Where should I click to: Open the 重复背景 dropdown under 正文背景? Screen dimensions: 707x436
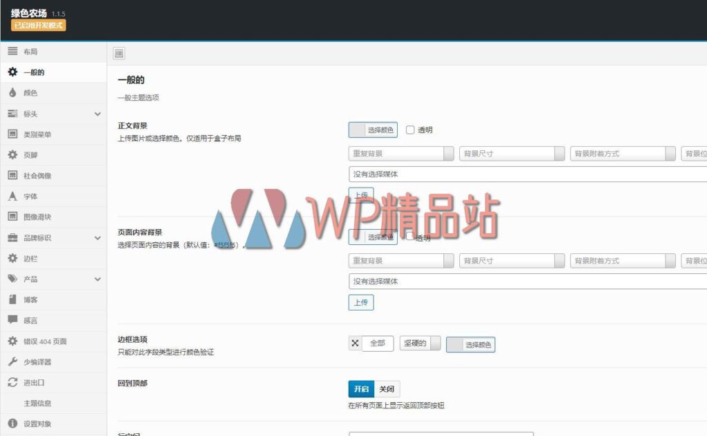pyautogui.click(x=401, y=154)
